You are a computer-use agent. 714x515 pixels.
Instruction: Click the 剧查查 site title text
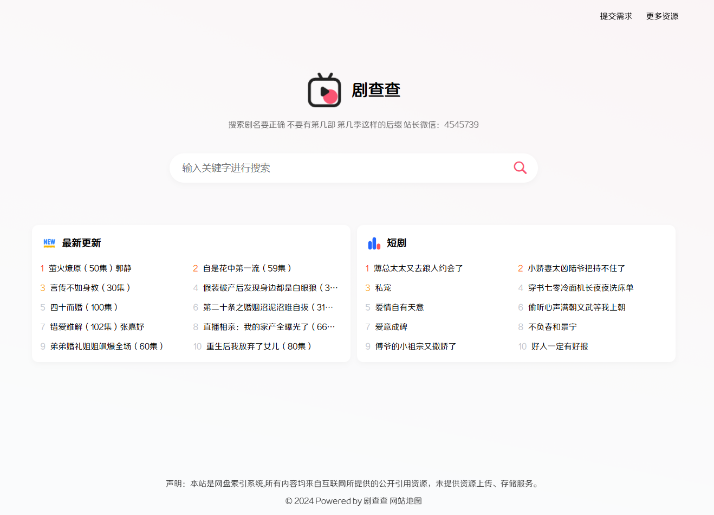click(376, 90)
